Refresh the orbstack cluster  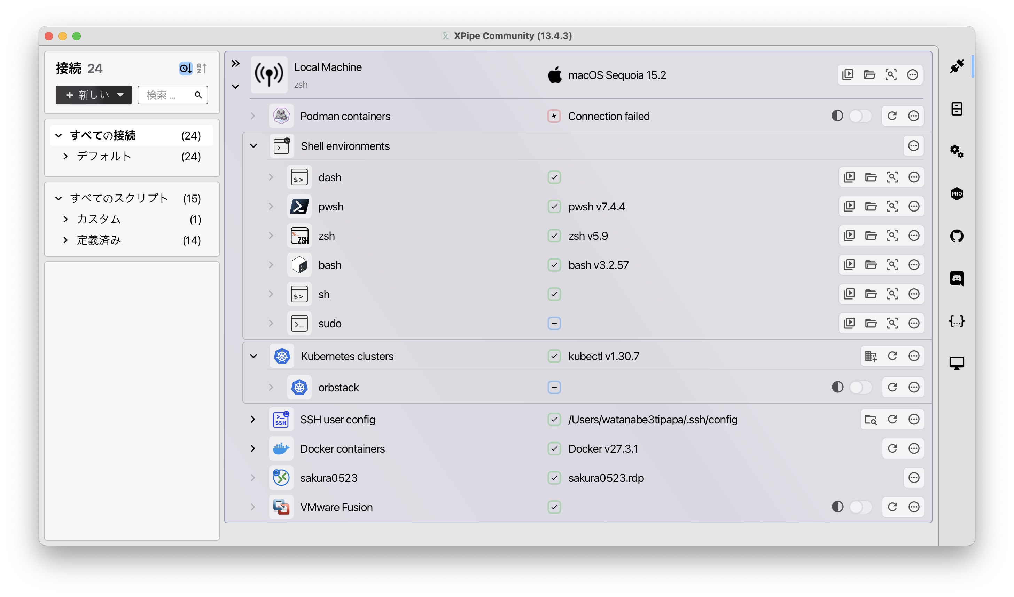[892, 387]
